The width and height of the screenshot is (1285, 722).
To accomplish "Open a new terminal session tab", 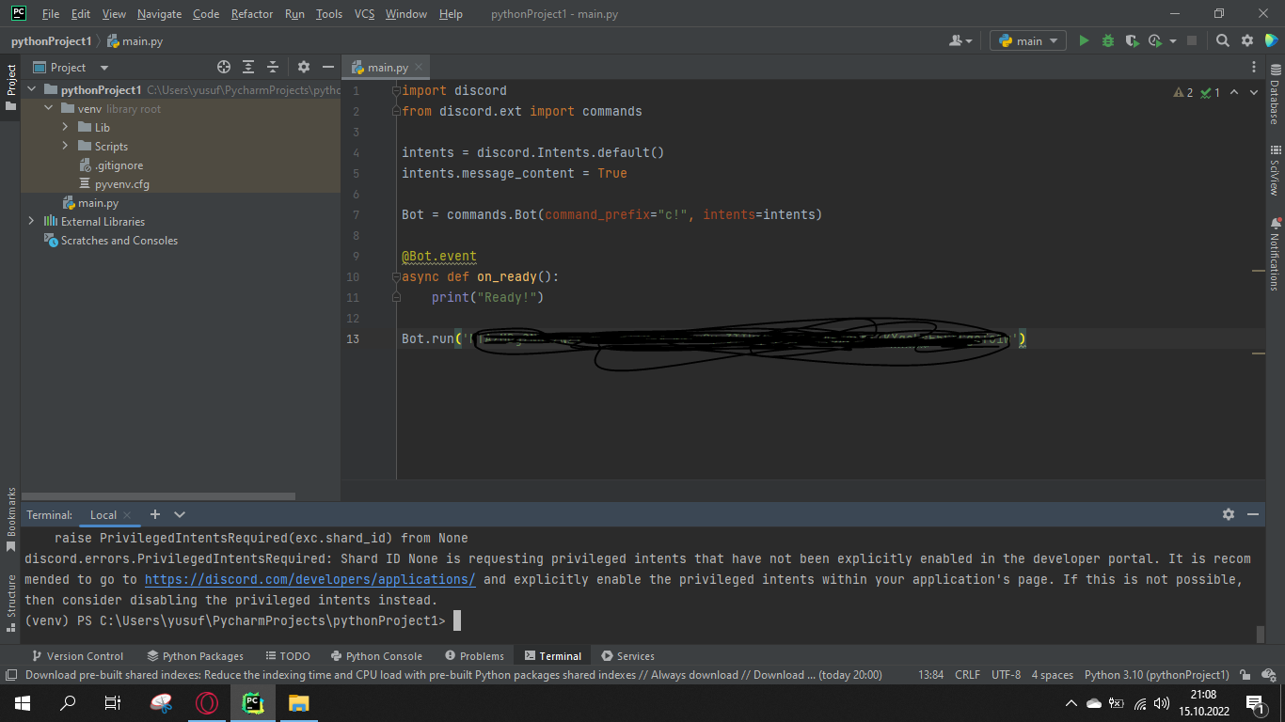I will coord(155,514).
